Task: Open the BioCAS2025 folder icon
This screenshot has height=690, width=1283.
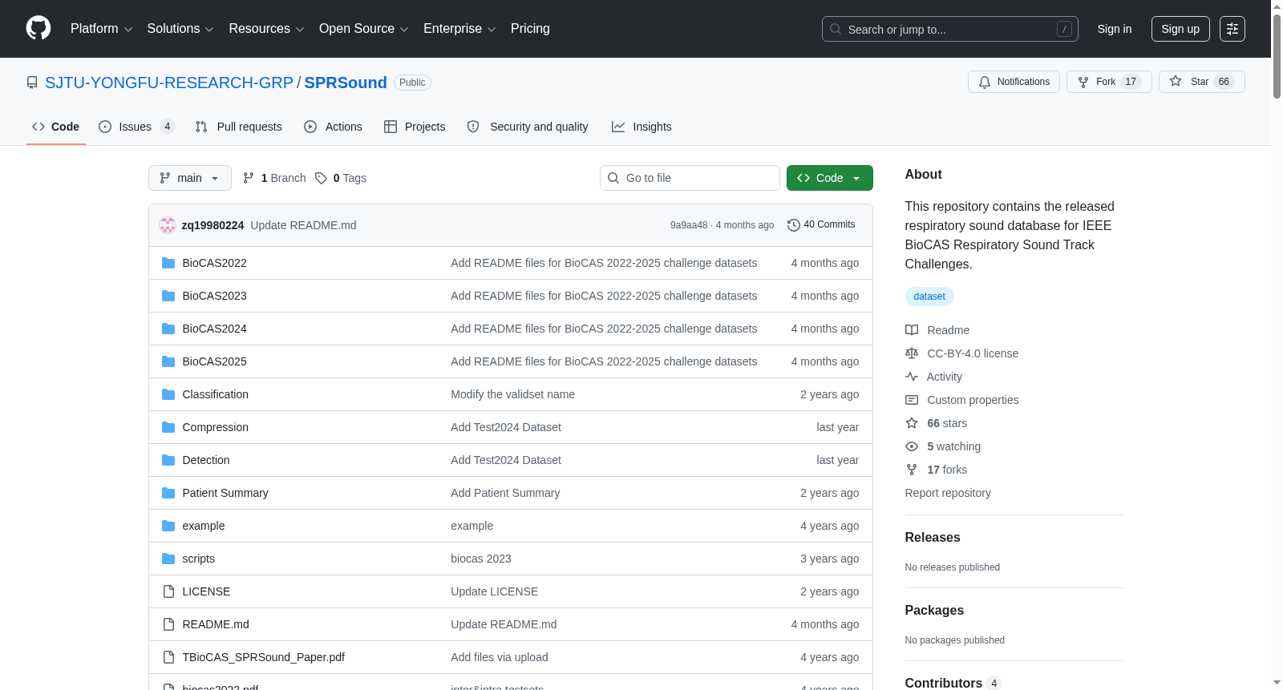Action: (168, 361)
